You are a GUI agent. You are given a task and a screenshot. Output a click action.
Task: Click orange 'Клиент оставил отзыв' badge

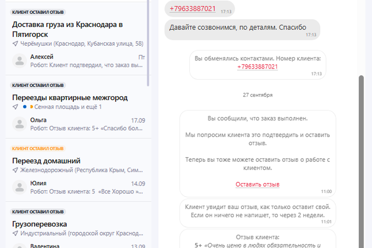38,148
